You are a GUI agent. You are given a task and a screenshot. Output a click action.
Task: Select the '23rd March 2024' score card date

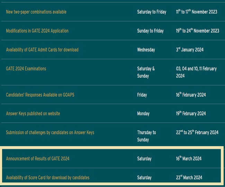(x=189, y=178)
